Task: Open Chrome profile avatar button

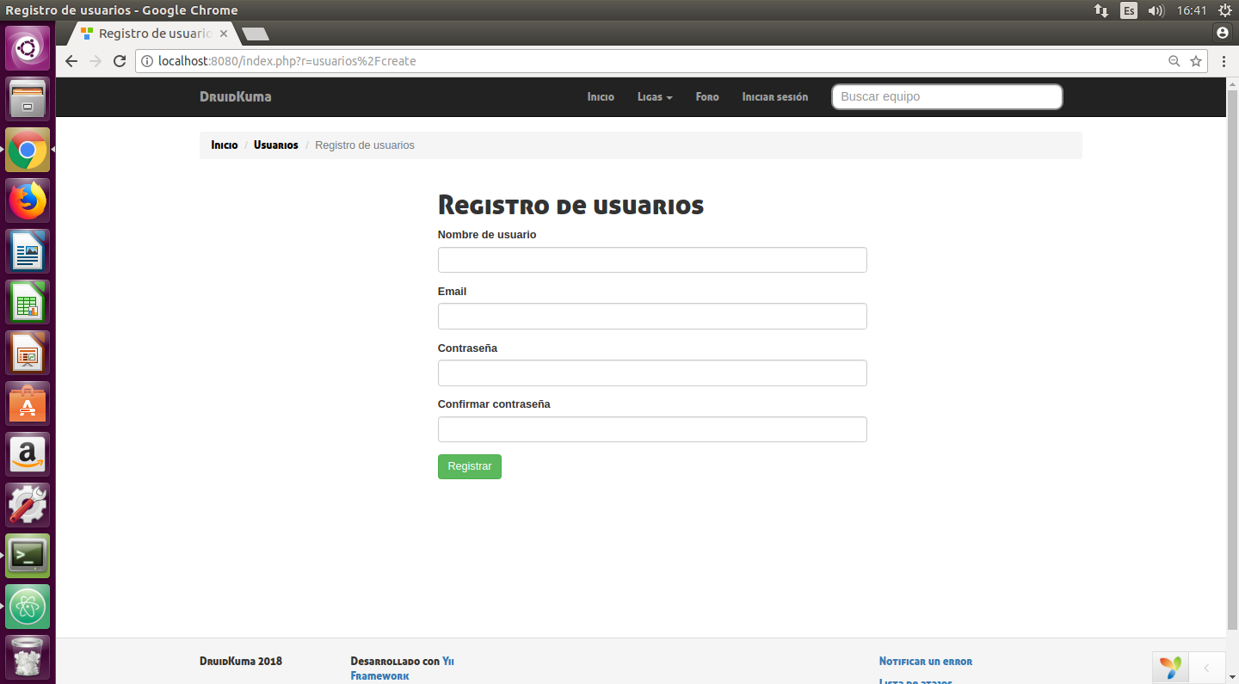Action: point(1223,34)
